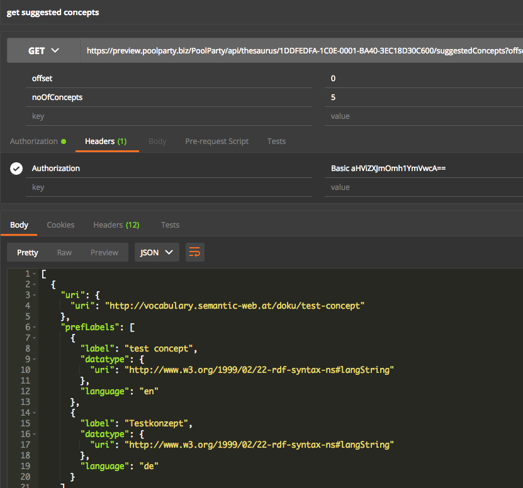Click the wrap lines icon beside JSON

[x=195, y=252]
